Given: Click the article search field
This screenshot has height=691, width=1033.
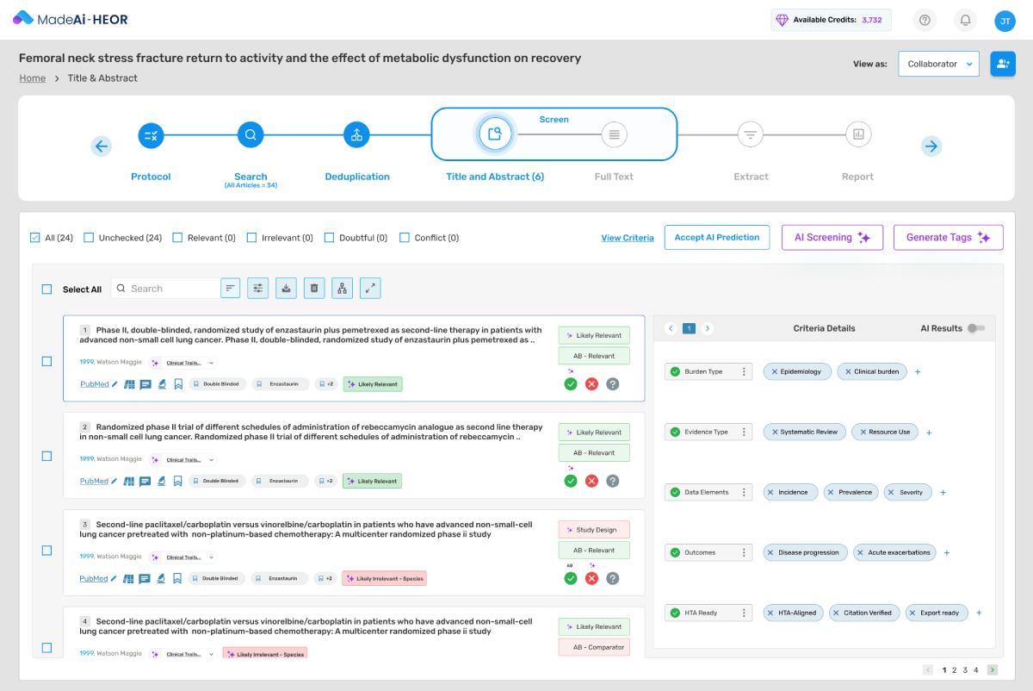Looking at the screenshot, I should coord(172,289).
